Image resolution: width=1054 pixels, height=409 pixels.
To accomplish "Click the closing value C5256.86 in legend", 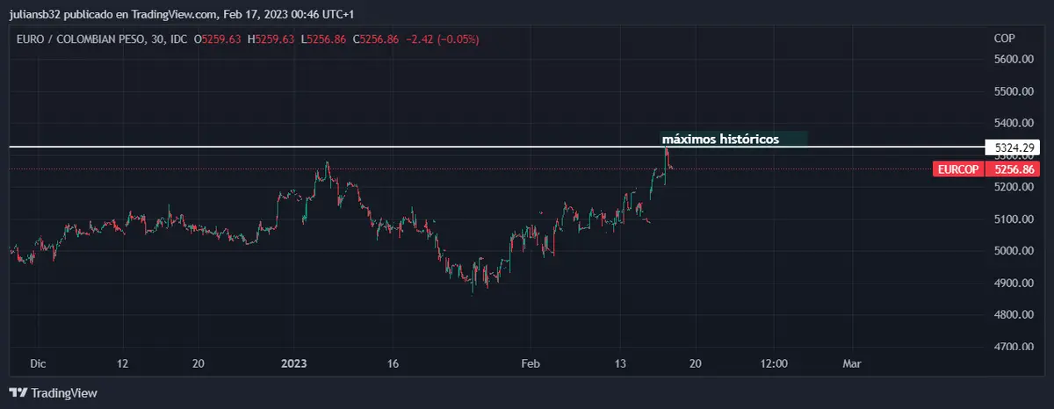I will click(376, 39).
